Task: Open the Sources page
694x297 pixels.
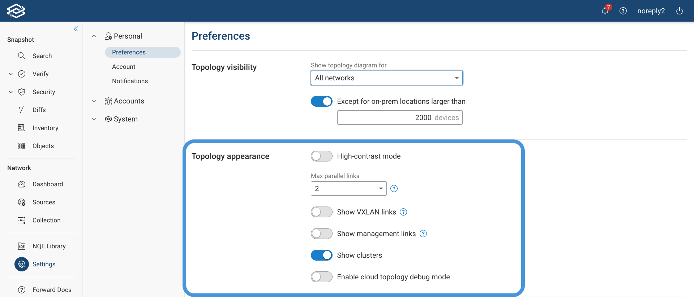Action: pyautogui.click(x=44, y=202)
